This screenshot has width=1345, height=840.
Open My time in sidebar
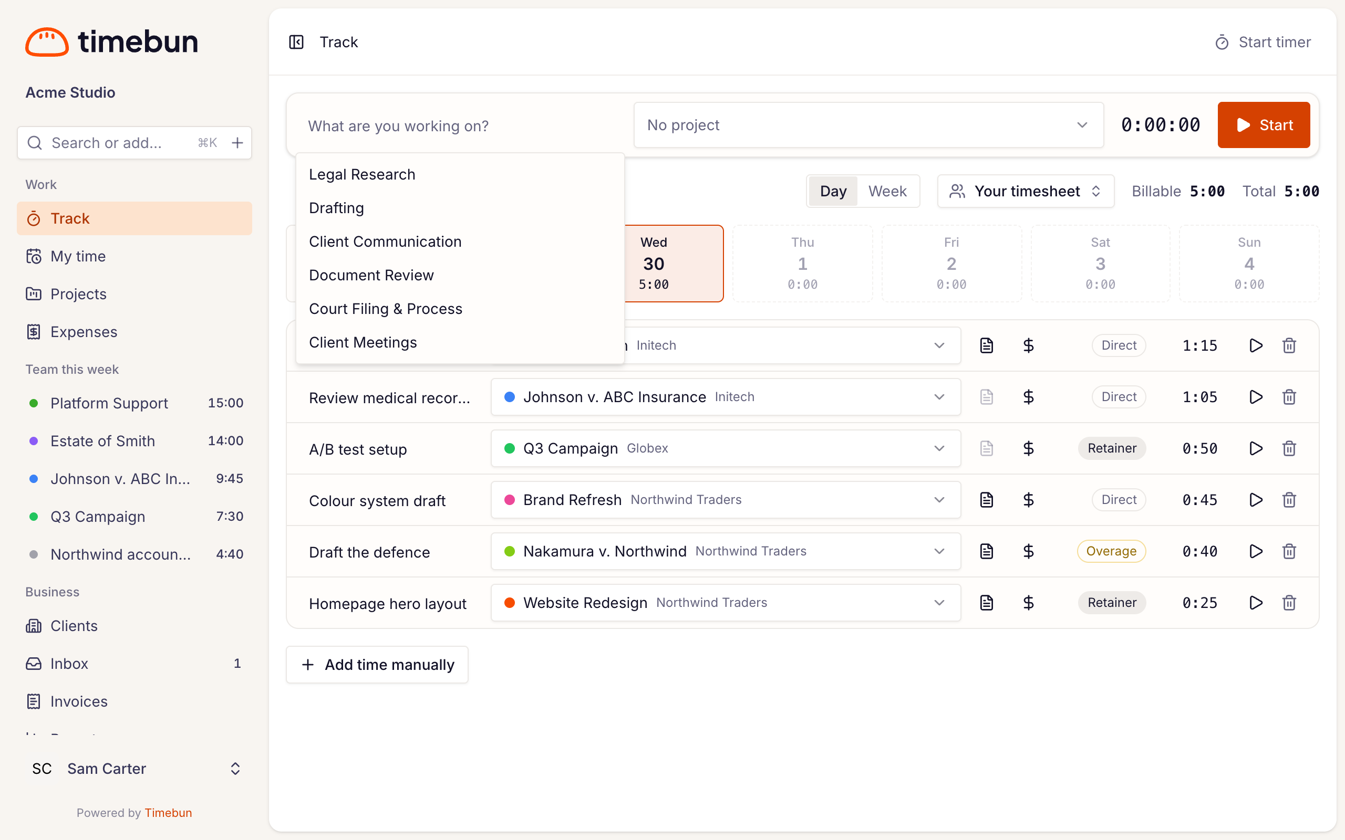[x=134, y=256]
